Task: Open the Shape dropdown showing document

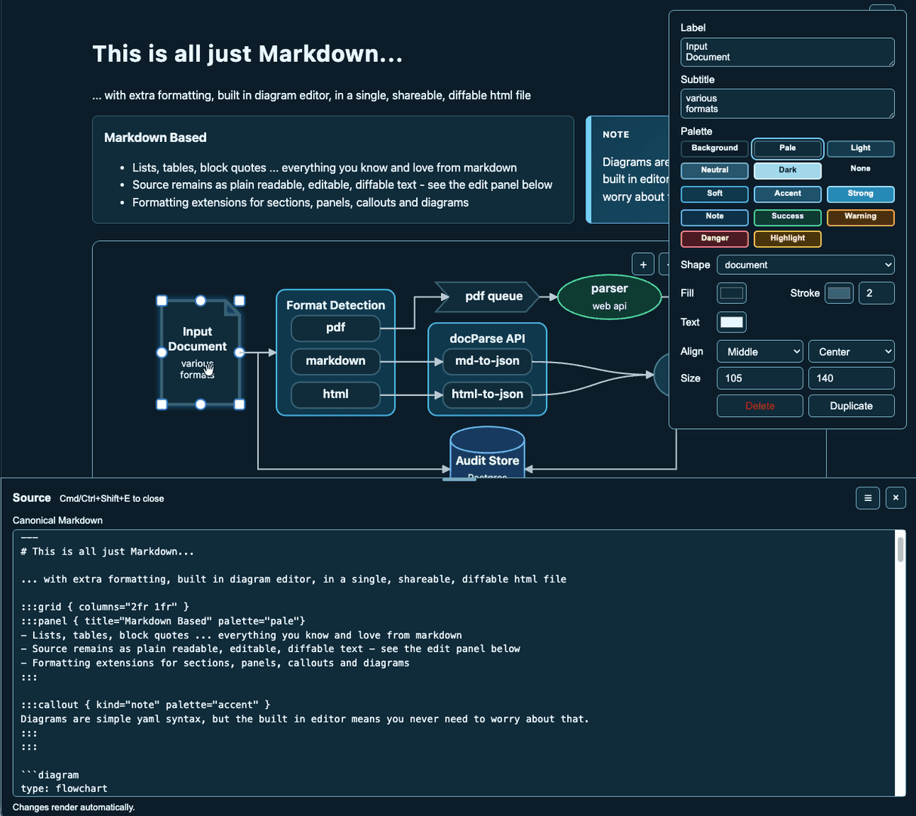Action: tap(805, 264)
